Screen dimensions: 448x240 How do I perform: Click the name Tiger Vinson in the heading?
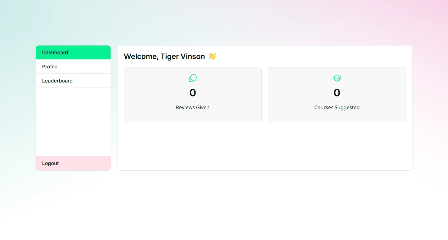[x=183, y=56]
